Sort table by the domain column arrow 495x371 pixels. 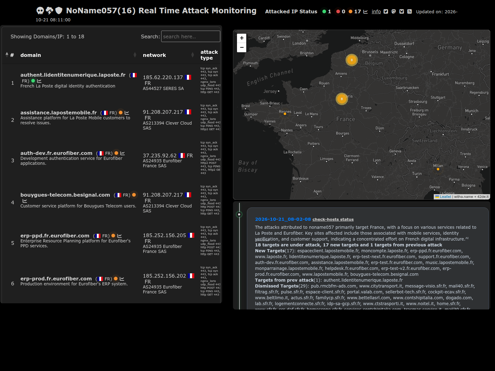click(135, 55)
